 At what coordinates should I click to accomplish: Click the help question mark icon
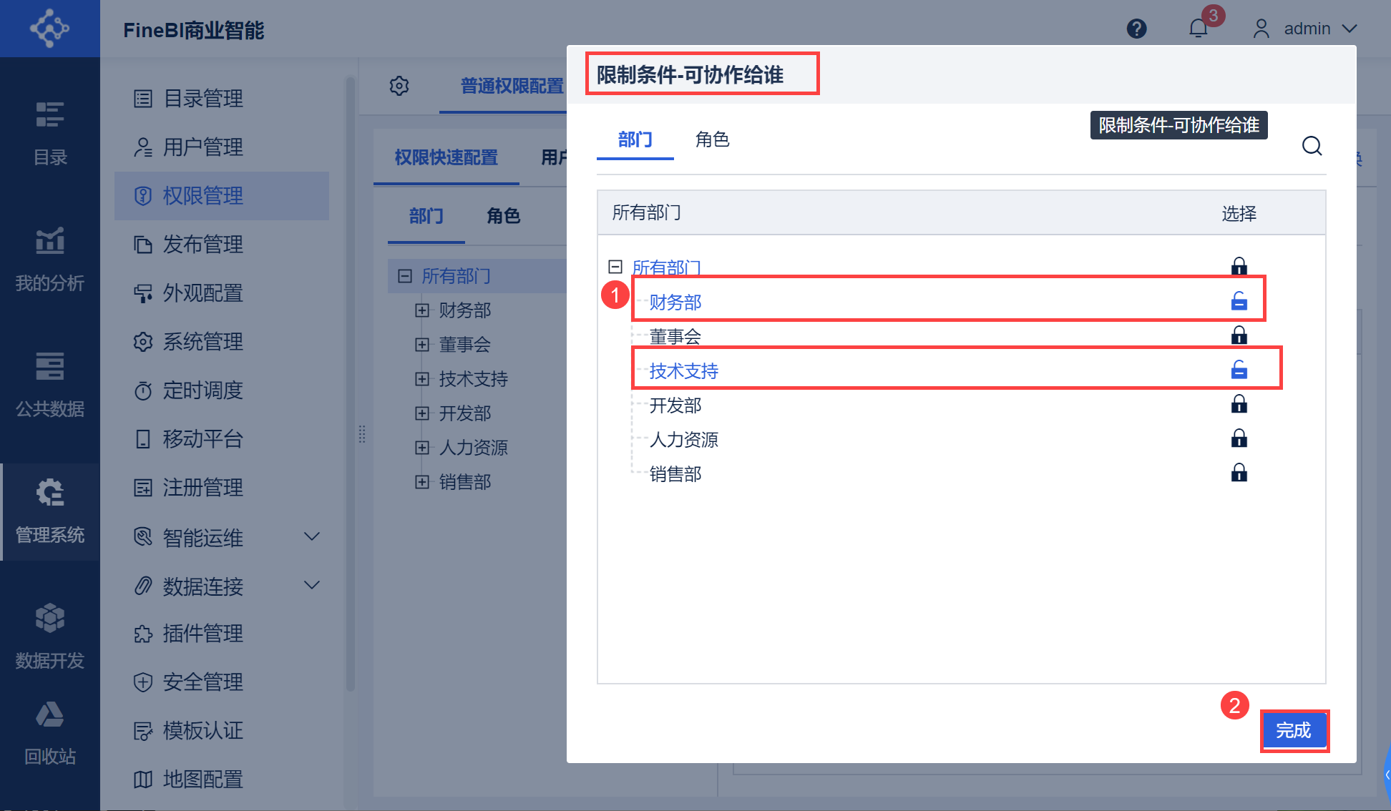(1136, 29)
